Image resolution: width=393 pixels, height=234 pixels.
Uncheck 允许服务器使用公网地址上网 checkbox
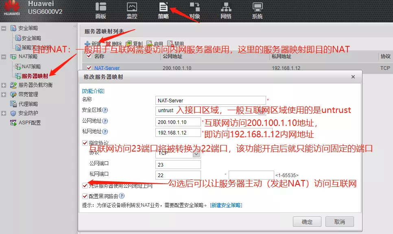85,186
